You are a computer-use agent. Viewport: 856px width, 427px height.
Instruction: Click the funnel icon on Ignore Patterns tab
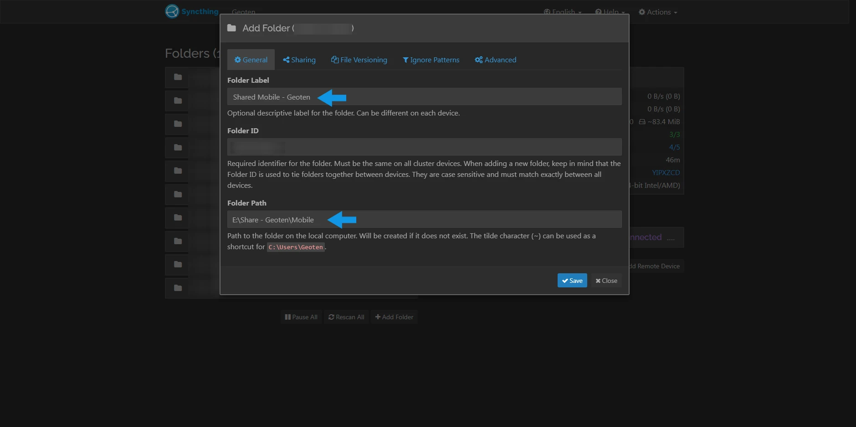405,60
